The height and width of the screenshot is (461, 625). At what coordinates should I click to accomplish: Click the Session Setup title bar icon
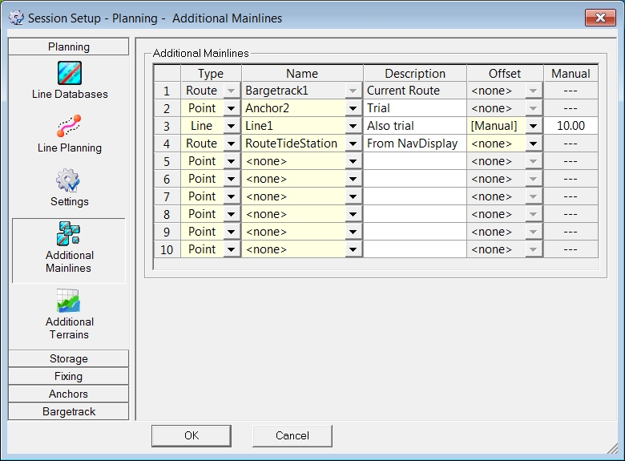(15, 18)
